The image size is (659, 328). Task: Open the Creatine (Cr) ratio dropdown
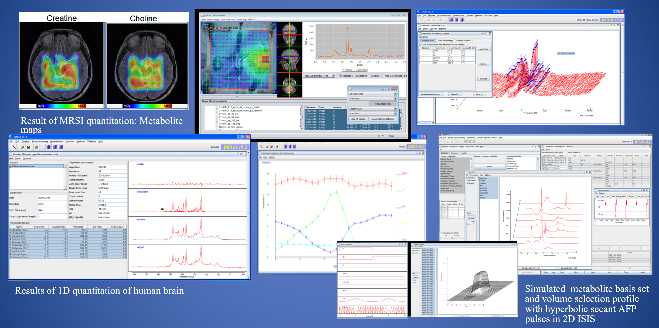[x=372, y=109]
